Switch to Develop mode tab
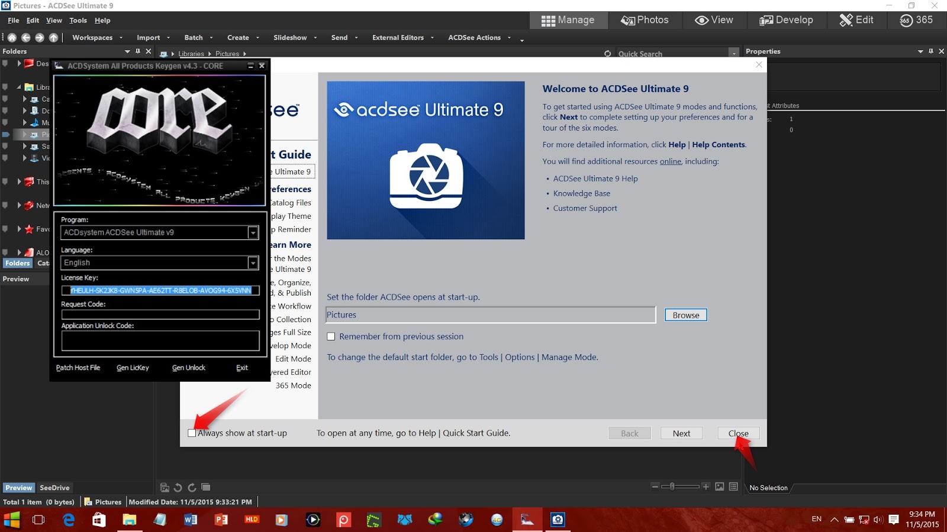The image size is (947, 532). (786, 20)
